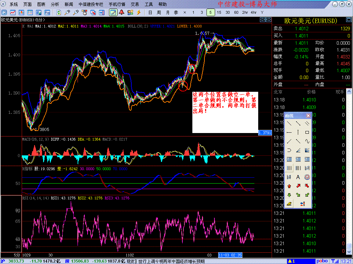Click the yellow alert indicator in status bar

(x=291, y=261)
